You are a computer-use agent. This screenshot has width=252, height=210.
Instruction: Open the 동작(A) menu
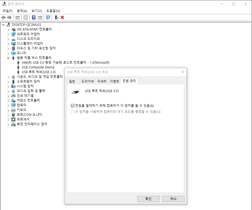(22, 11)
